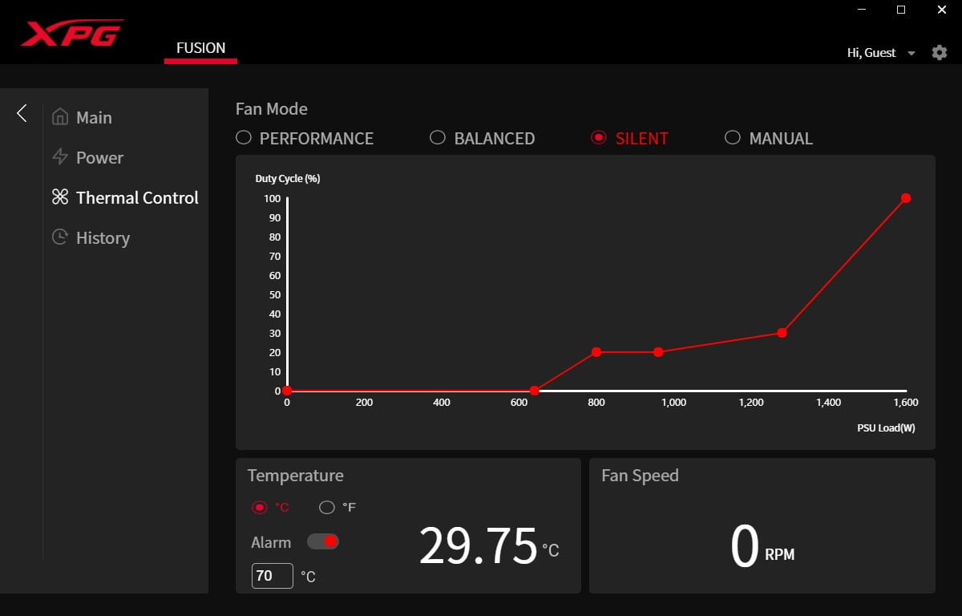
Task: Open settings via gear icon
Action: click(940, 53)
